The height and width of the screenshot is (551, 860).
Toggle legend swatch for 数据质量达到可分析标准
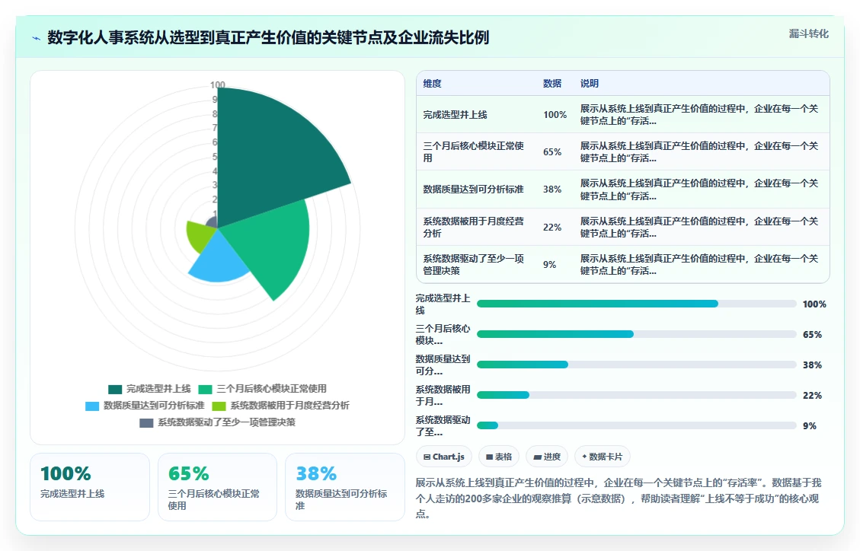pyautogui.click(x=92, y=406)
